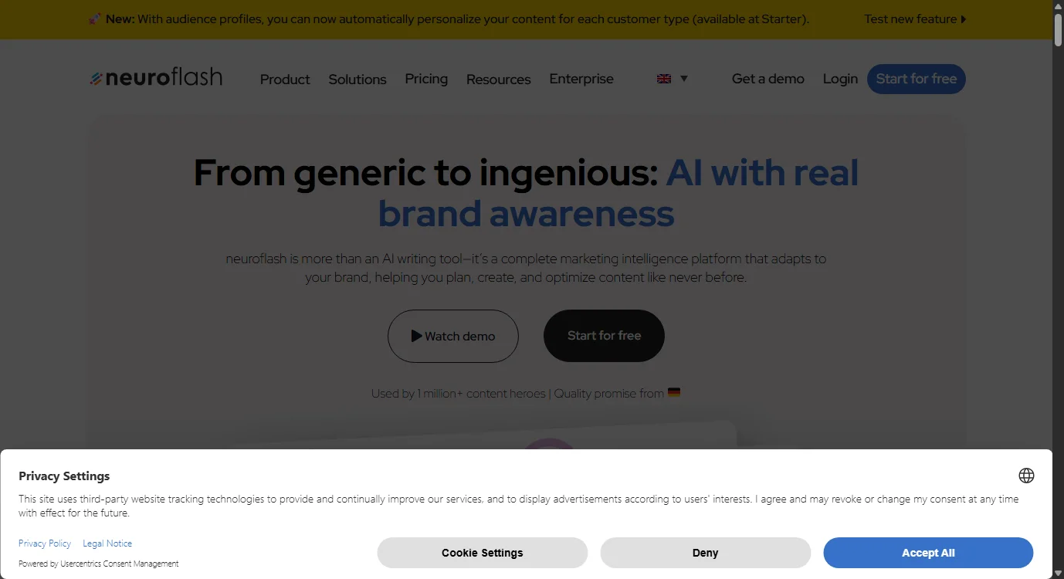Click the neuroflash logo

click(x=156, y=78)
